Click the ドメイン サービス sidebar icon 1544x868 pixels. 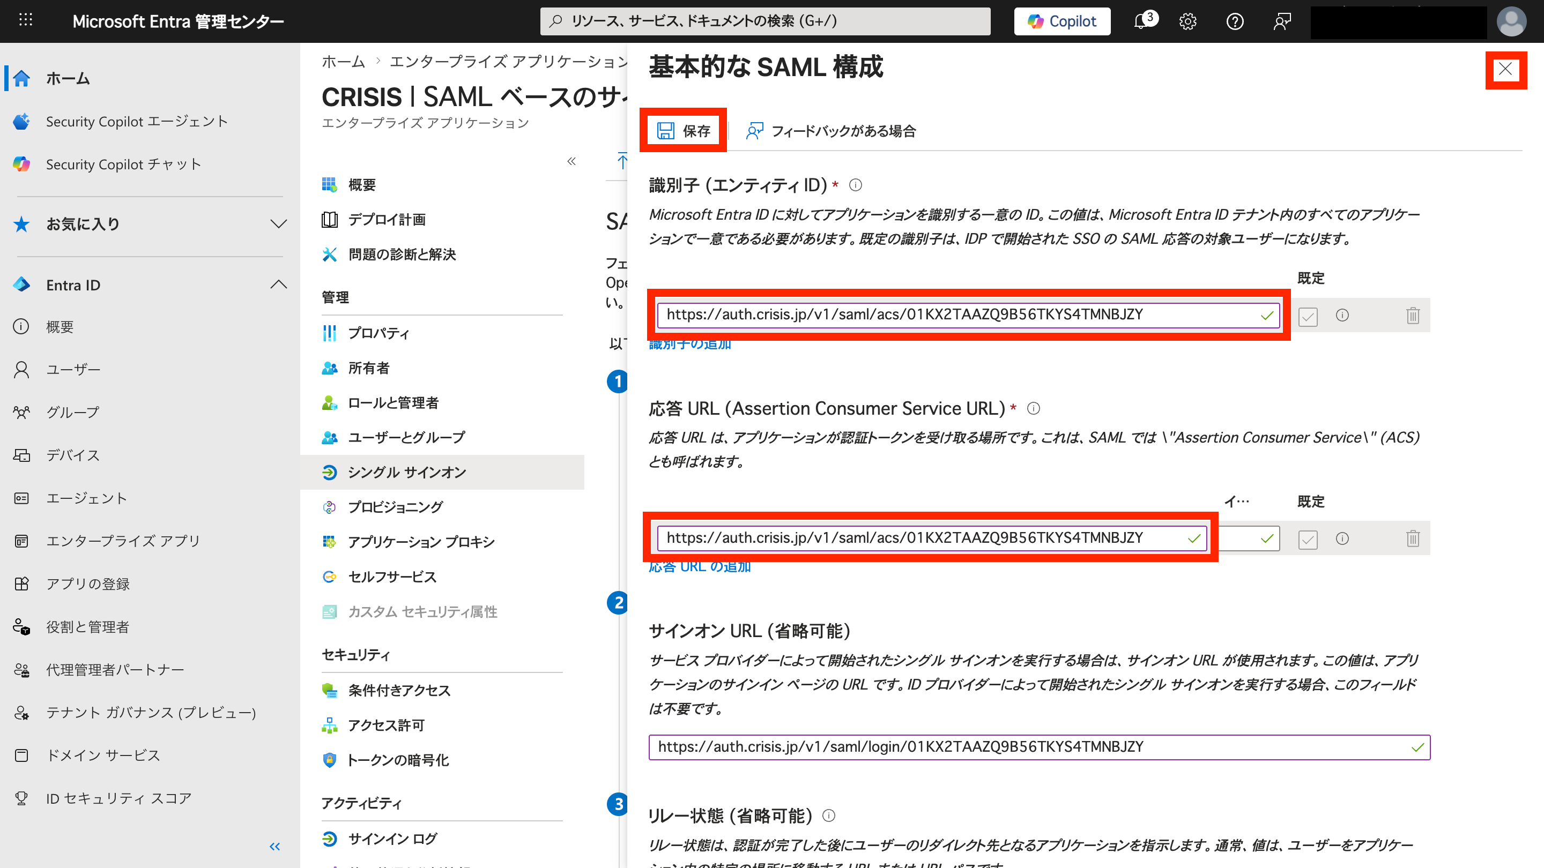(x=21, y=755)
